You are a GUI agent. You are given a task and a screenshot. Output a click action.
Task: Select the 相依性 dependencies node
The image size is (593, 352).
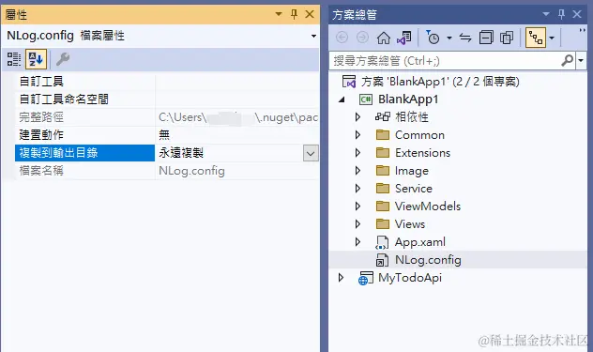(412, 117)
